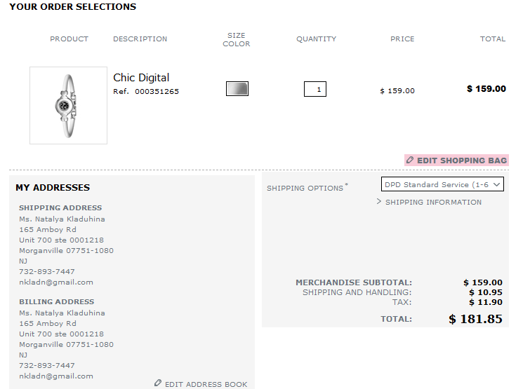Open the Edit Address Book link
Image resolution: width=530 pixels, height=389 pixels.
point(206,384)
